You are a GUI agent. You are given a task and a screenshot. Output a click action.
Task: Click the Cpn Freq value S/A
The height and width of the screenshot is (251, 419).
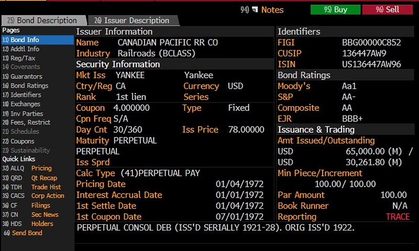click(x=121, y=119)
